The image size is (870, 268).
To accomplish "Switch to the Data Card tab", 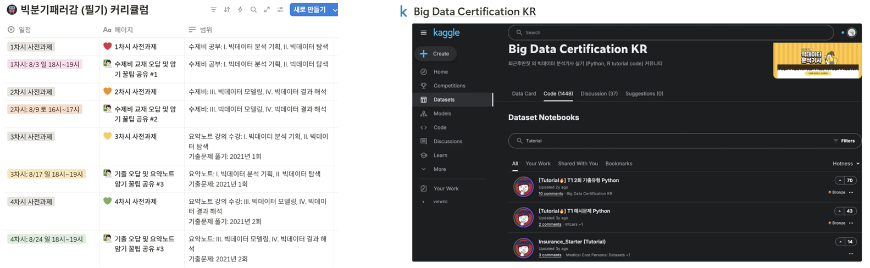I will 524,93.
